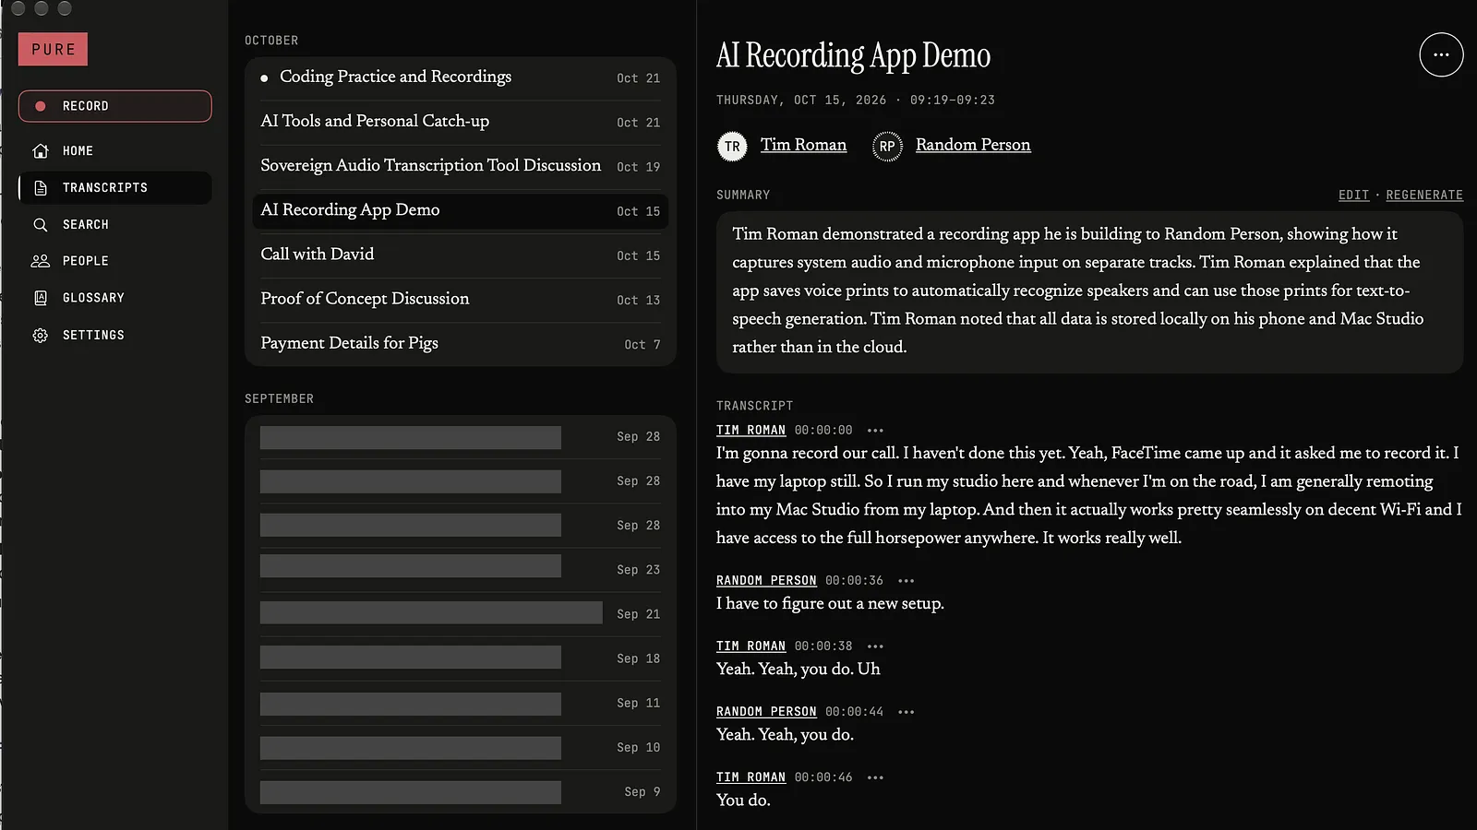Open options dots at timestamp 00:00:44

click(x=907, y=712)
